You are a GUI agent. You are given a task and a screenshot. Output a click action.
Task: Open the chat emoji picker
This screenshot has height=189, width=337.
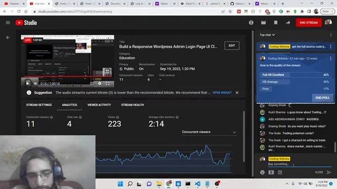(262, 172)
